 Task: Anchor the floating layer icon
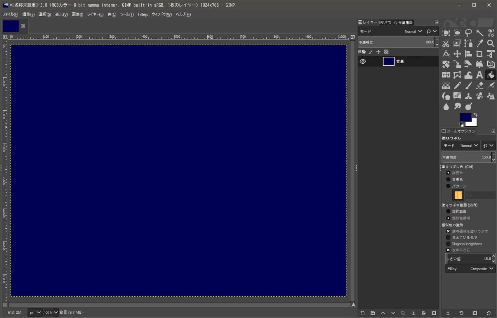413,313
